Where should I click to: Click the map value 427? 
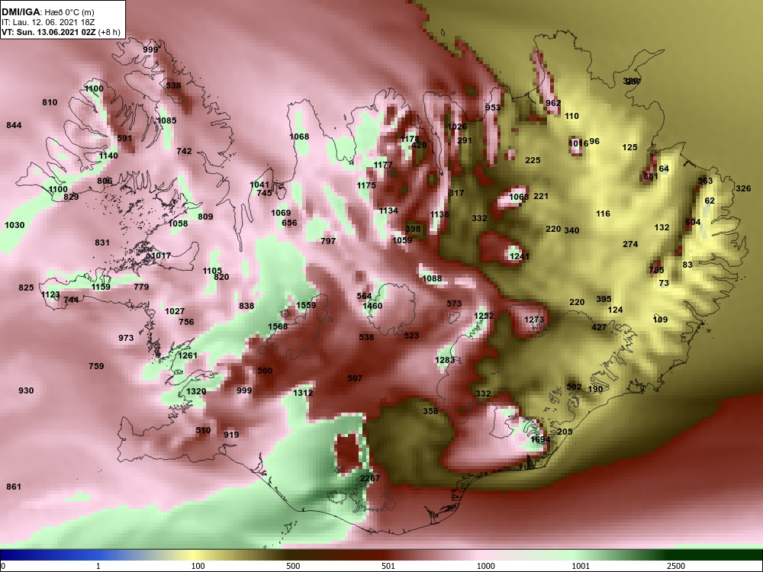[x=599, y=327]
